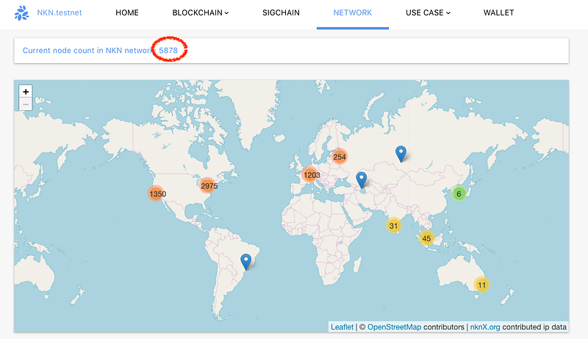The height and width of the screenshot is (339, 588).
Task: Open the 31 node cluster in India
Action: click(x=393, y=226)
